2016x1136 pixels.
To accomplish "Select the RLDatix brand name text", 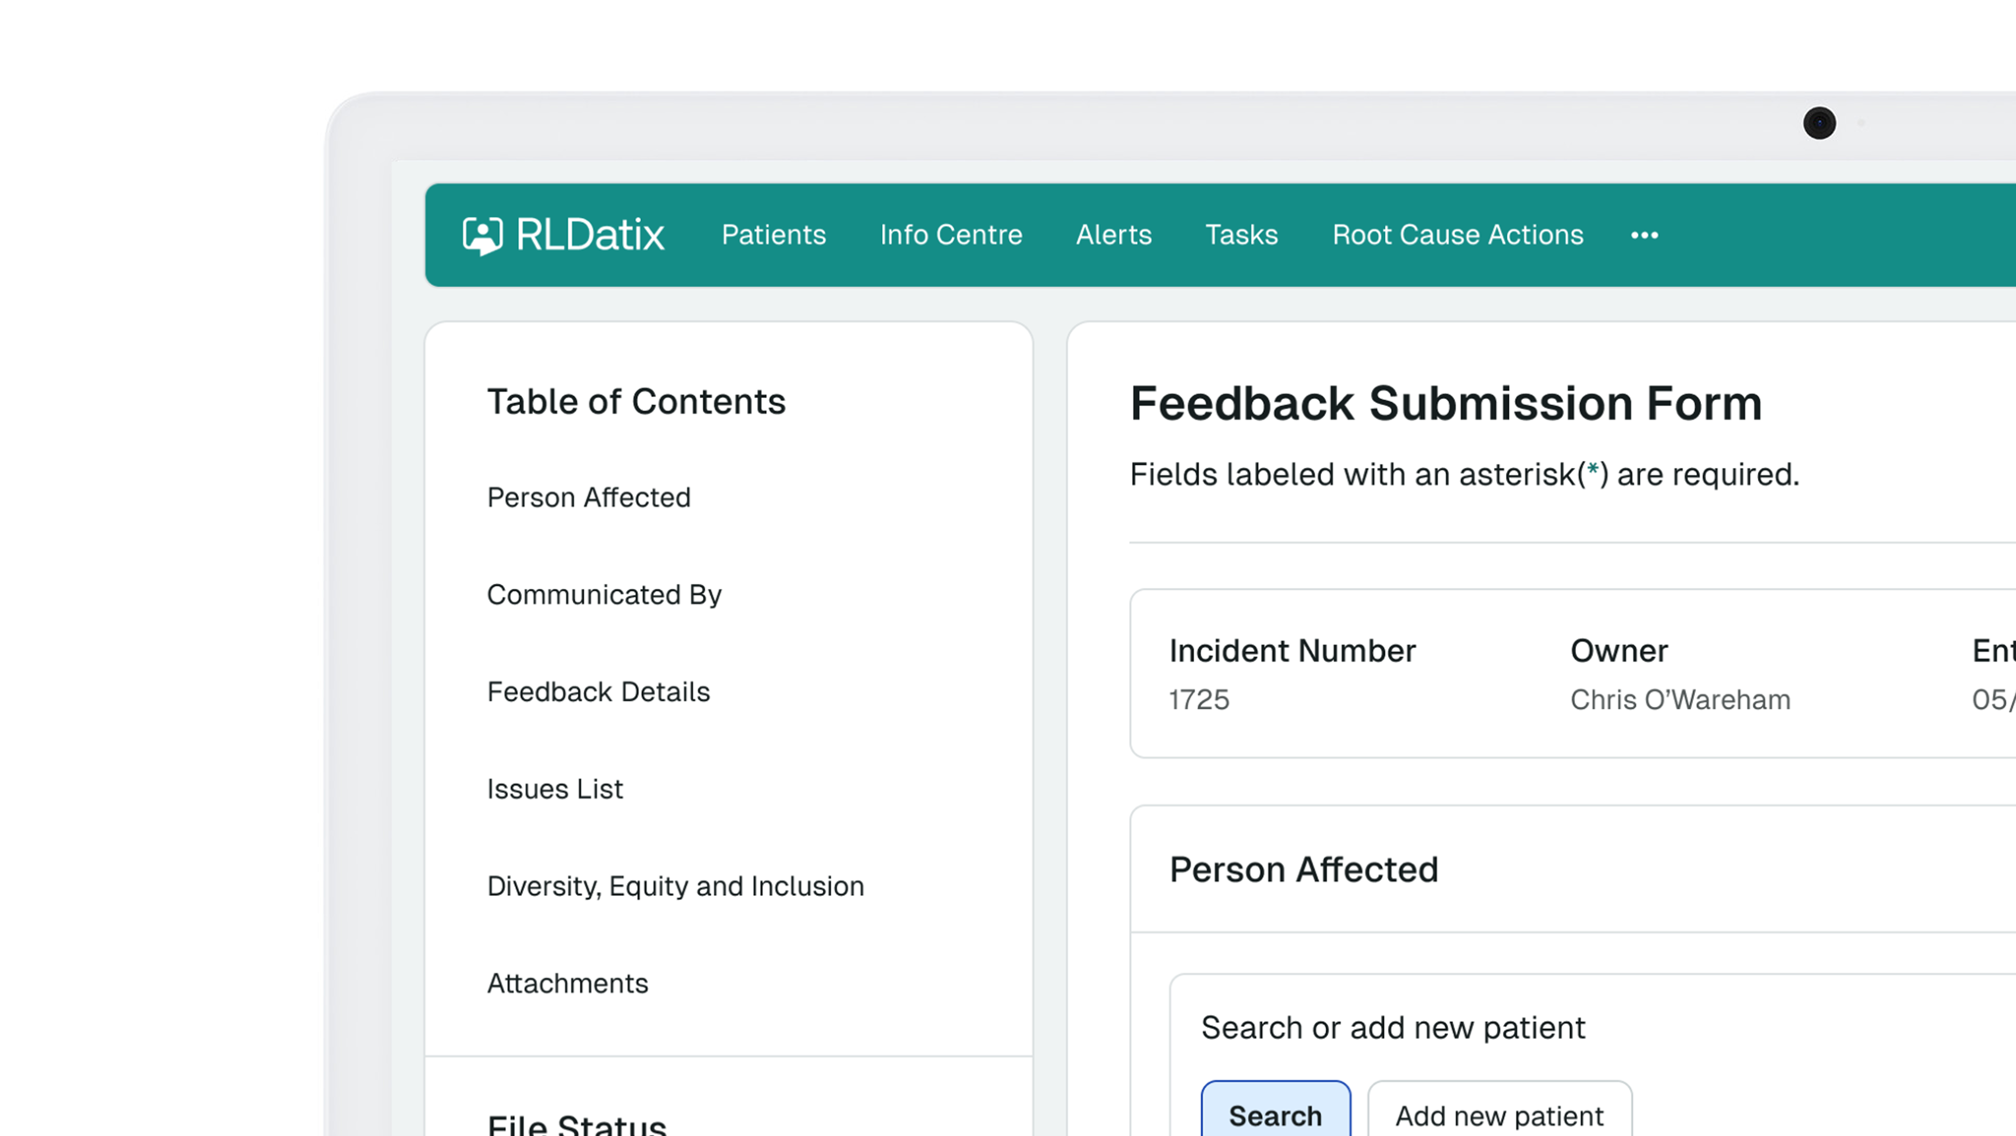I will [x=590, y=235].
